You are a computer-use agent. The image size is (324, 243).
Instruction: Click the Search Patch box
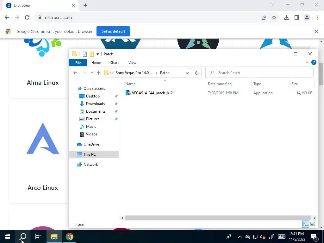click(259, 73)
